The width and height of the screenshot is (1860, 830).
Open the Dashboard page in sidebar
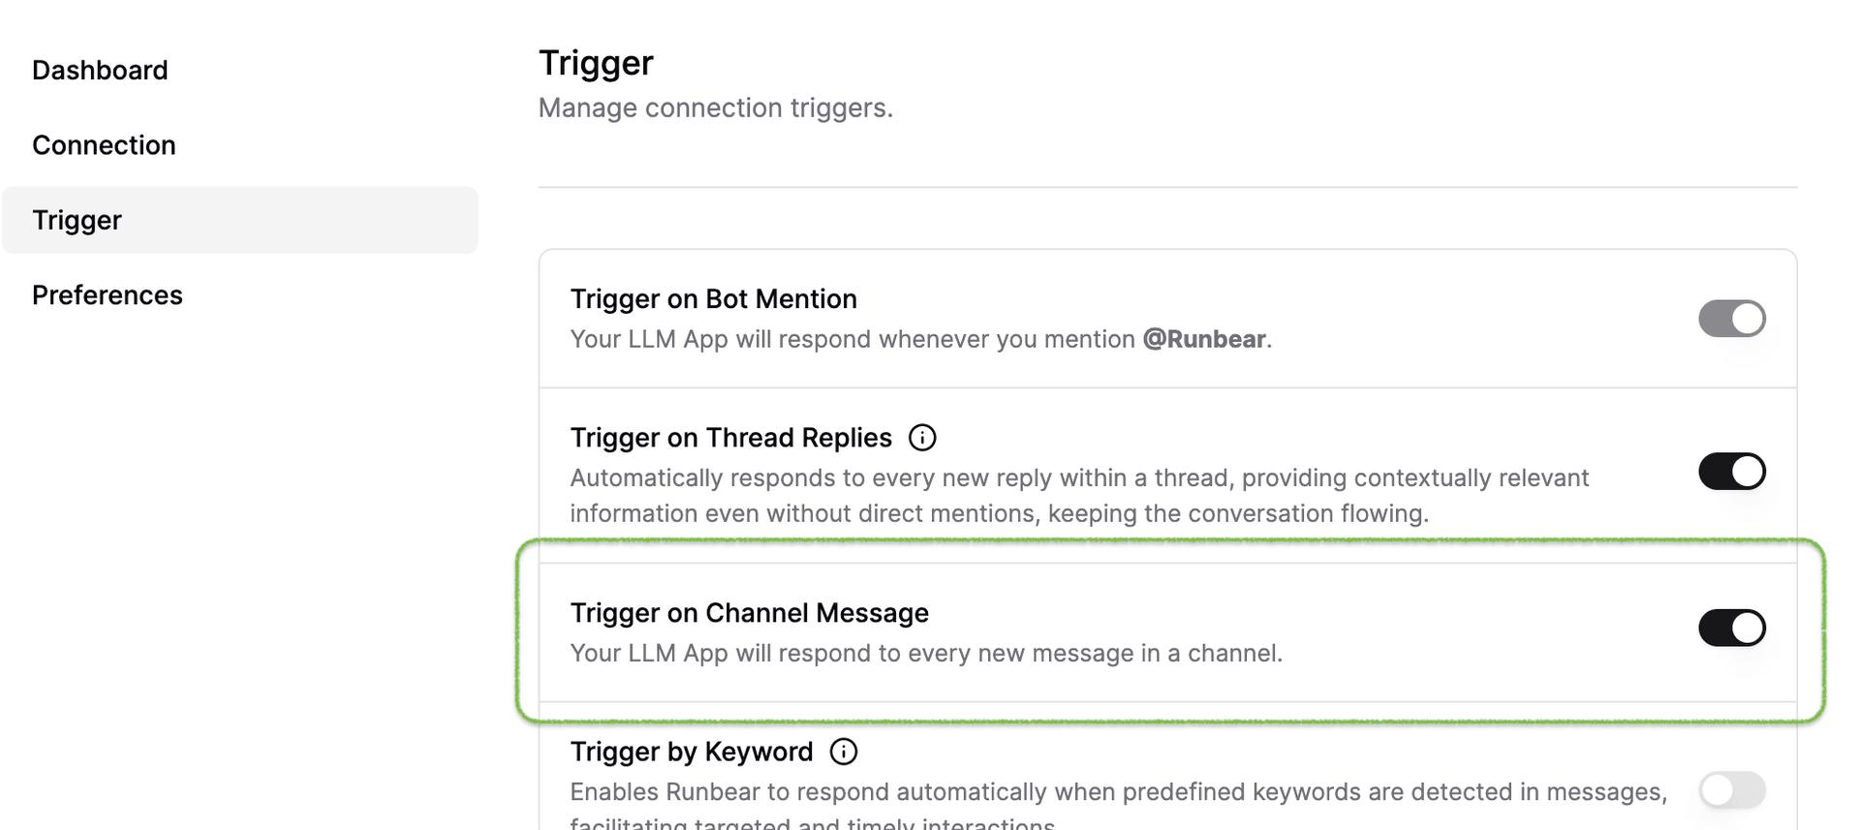pyautogui.click(x=100, y=70)
